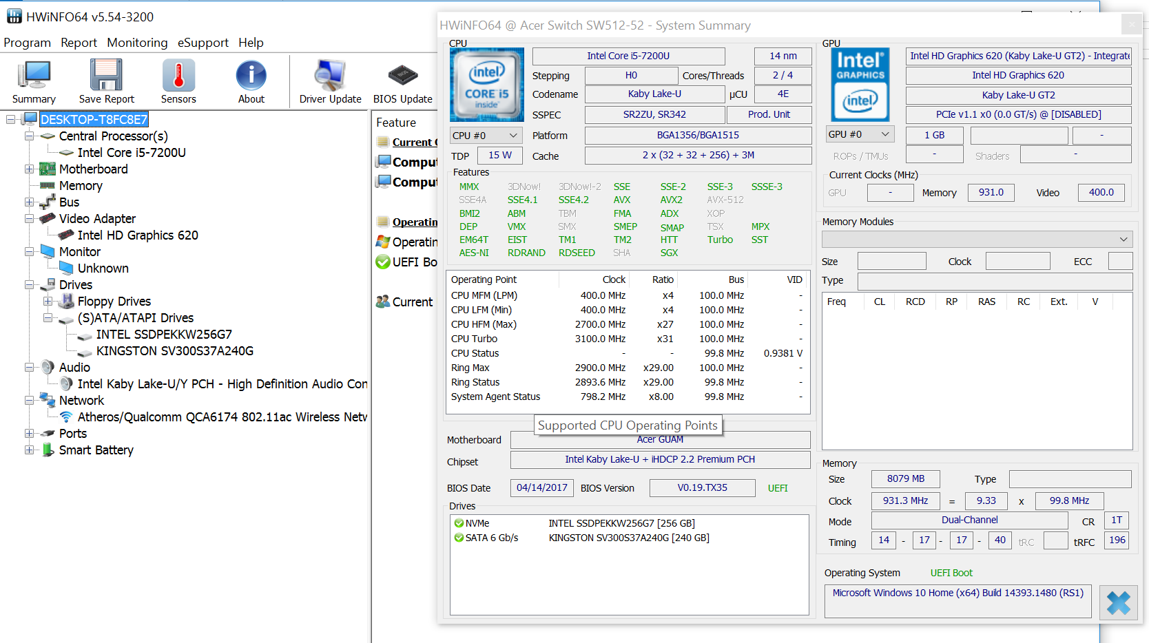Image resolution: width=1149 pixels, height=643 pixels.
Task: Expand the Bus node
Action: point(29,202)
